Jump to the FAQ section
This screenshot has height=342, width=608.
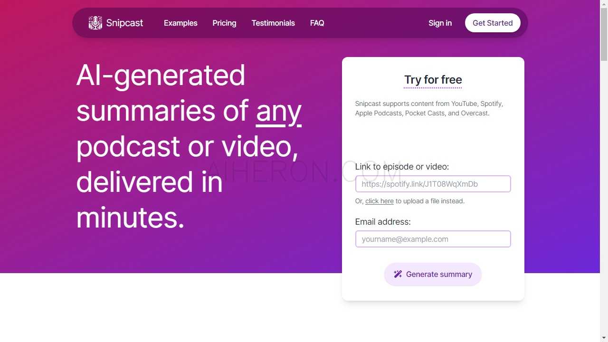(317, 23)
